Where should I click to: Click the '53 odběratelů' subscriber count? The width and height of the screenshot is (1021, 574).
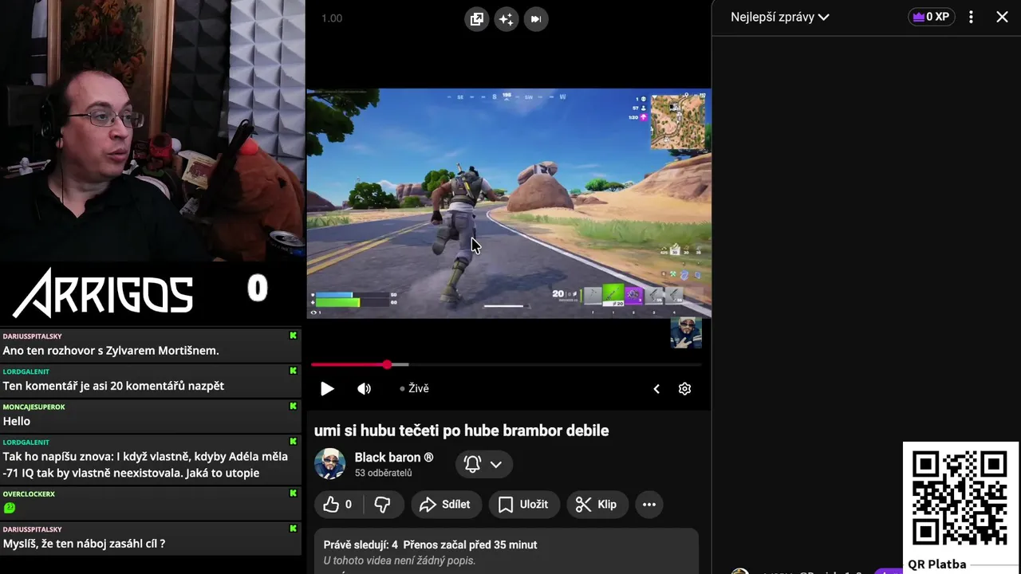pos(383,473)
